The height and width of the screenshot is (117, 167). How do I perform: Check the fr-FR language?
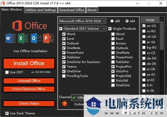[144, 91]
